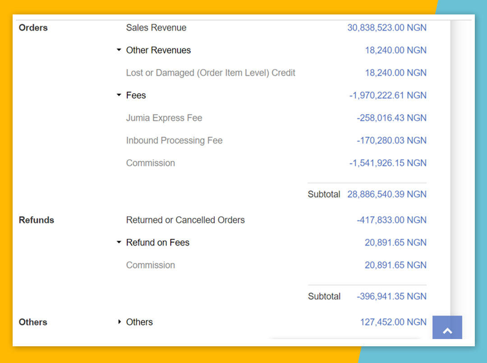This screenshot has width=487, height=363.
Task: Click the Other Revenues total 18,240.00 NGN
Action: click(x=395, y=50)
